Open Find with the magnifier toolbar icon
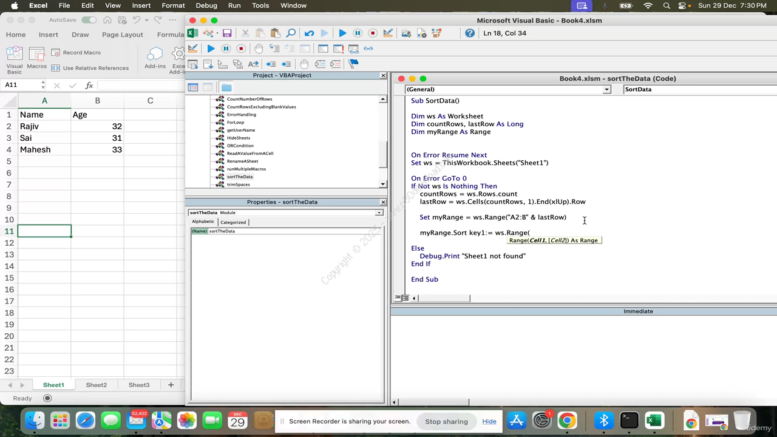This screenshot has height=437, width=777. click(x=291, y=33)
